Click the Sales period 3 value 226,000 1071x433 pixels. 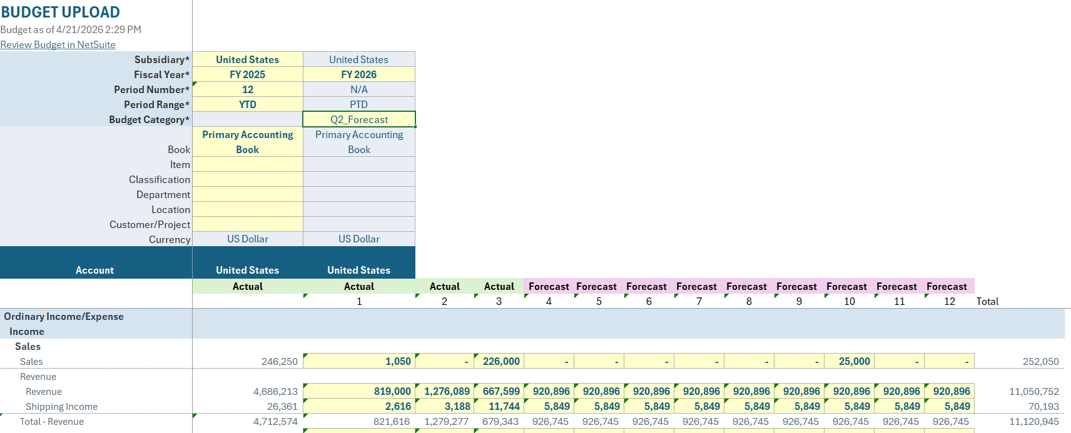coord(499,361)
